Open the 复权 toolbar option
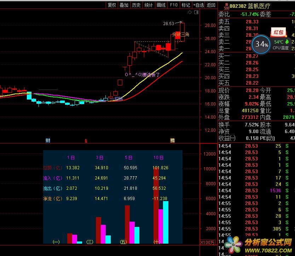 (112, 5)
